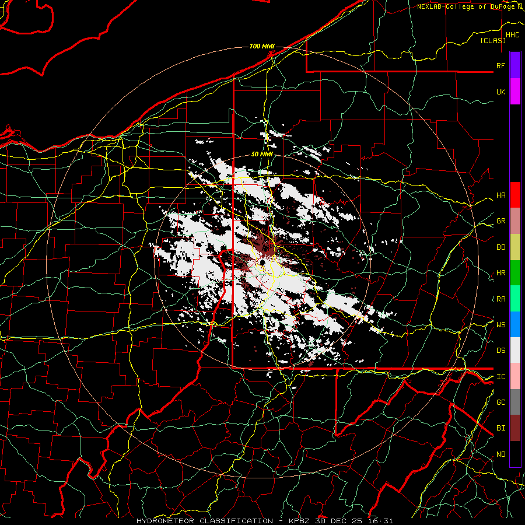Select the dusty pink GR legend swatch
Image resolution: width=525 pixels, height=525 pixels.
pos(515,220)
